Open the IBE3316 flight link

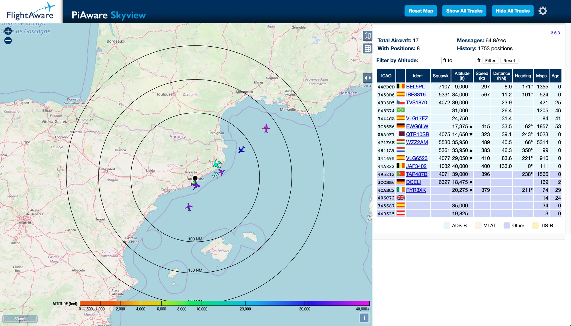tap(416, 95)
